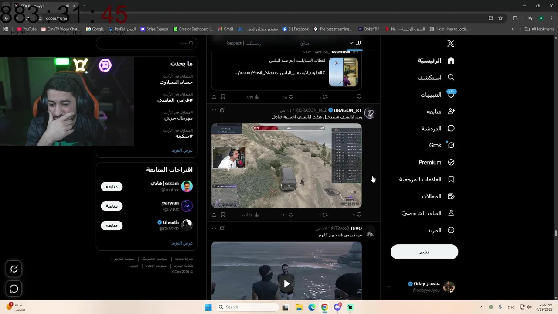Viewport: 558px width, 314px height.
Task: Open Premium from the sidebar
Action: (x=436, y=162)
